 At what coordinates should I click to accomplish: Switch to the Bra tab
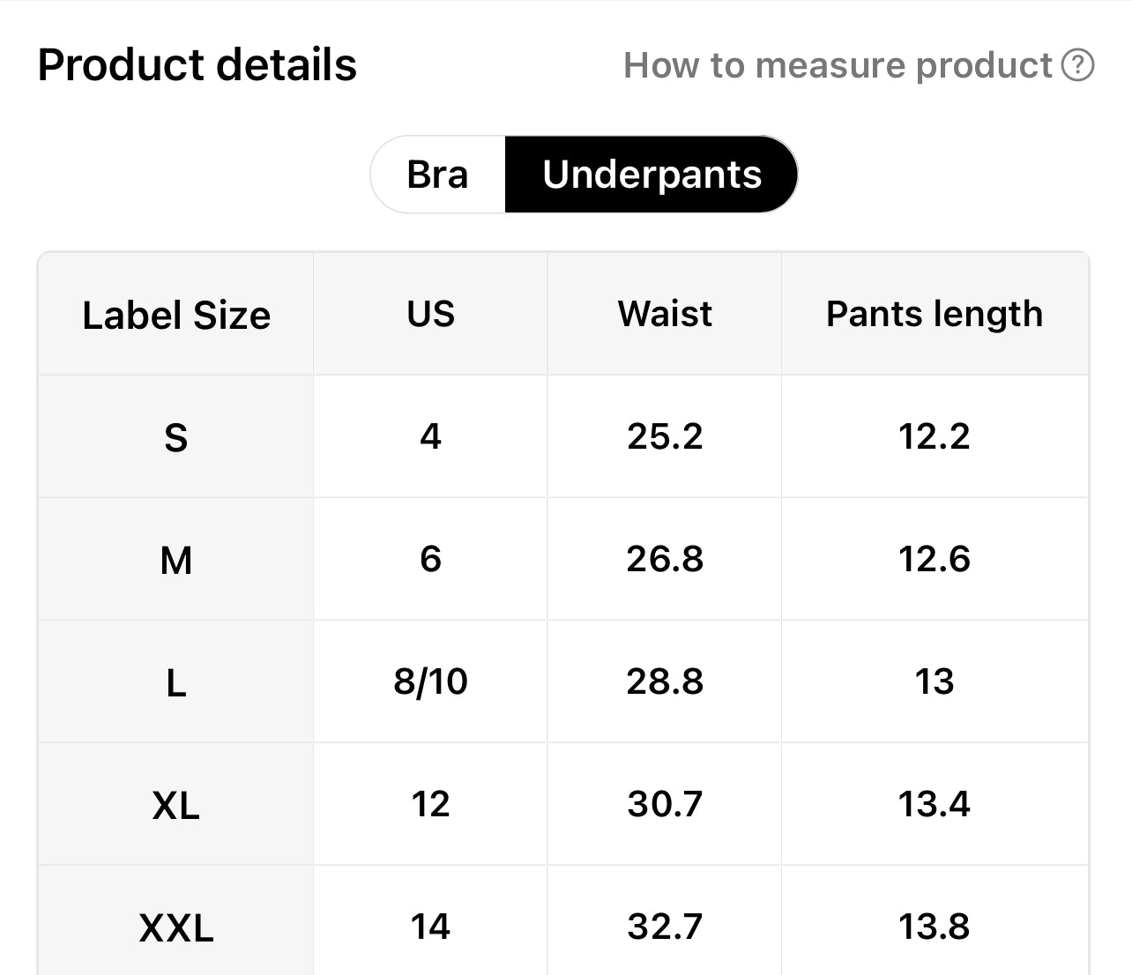point(438,175)
